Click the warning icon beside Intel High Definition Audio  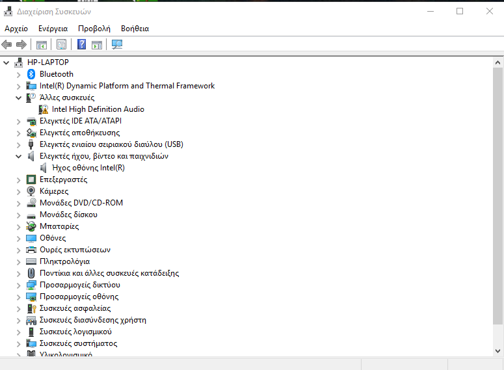pyautogui.click(x=44, y=109)
